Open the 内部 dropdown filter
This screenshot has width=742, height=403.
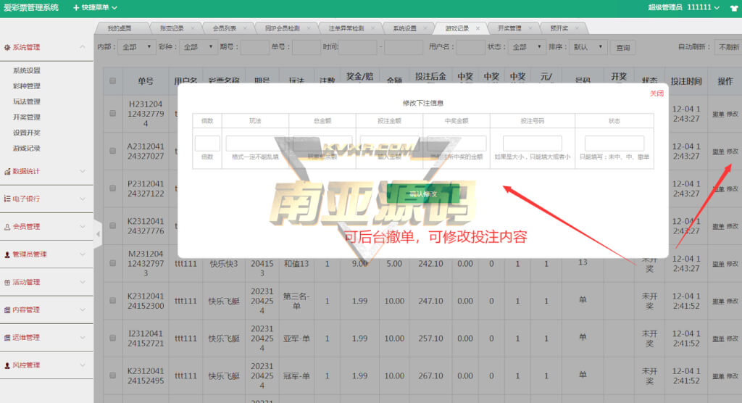coord(137,47)
